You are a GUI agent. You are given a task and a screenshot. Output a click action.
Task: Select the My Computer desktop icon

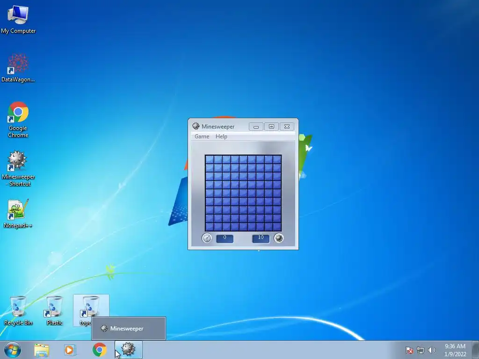[x=18, y=20]
